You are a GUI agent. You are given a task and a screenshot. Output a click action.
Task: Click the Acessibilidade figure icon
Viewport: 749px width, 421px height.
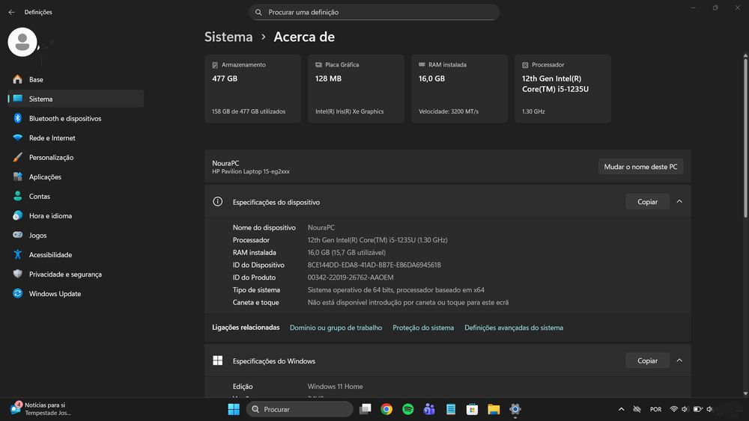coord(18,254)
